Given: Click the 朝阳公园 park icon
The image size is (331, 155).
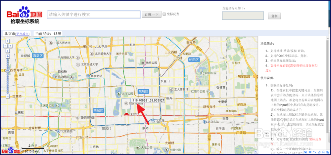Looking at the screenshot, I should coord(202,73).
